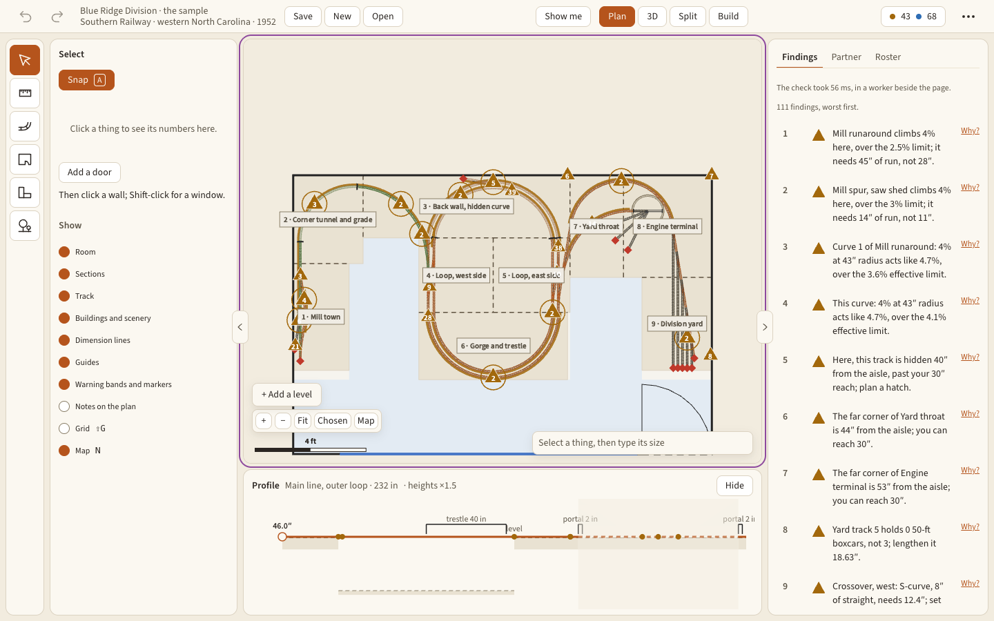
Task: Click the 46.0" start point on profile
Action: pyautogui.click(x=282, y=537)
